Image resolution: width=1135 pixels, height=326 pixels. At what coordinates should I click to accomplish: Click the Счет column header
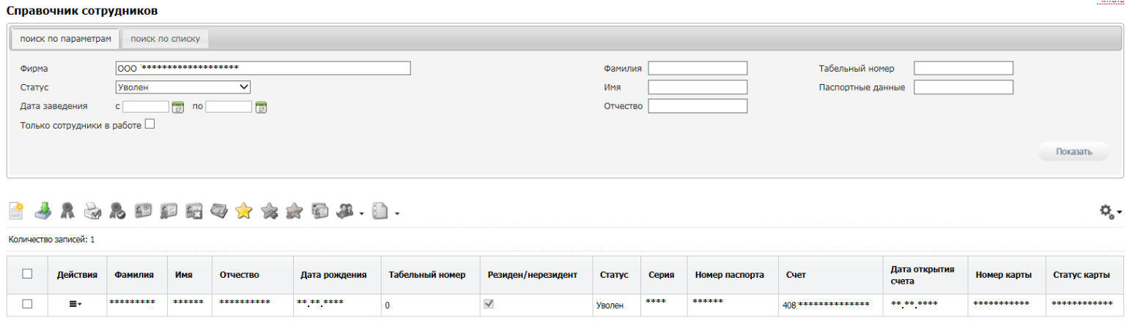[x=795, y=275]
